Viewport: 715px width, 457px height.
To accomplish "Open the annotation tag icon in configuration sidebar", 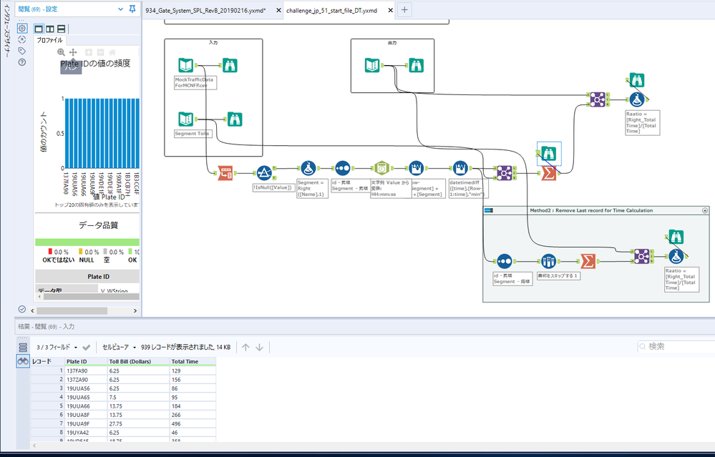I will [x=22, y=51].
